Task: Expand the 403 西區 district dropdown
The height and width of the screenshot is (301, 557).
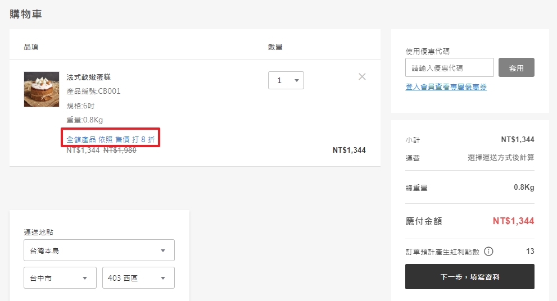Action: pos(138,278)
